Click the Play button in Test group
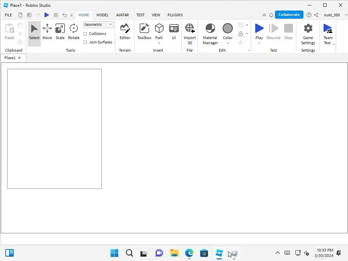Screen dimensions: 348x261 259,31
